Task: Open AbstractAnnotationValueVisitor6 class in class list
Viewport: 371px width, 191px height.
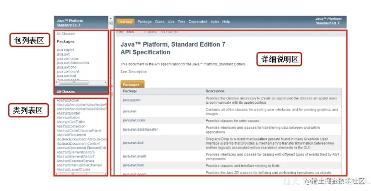Action: [x=82, y=104]
